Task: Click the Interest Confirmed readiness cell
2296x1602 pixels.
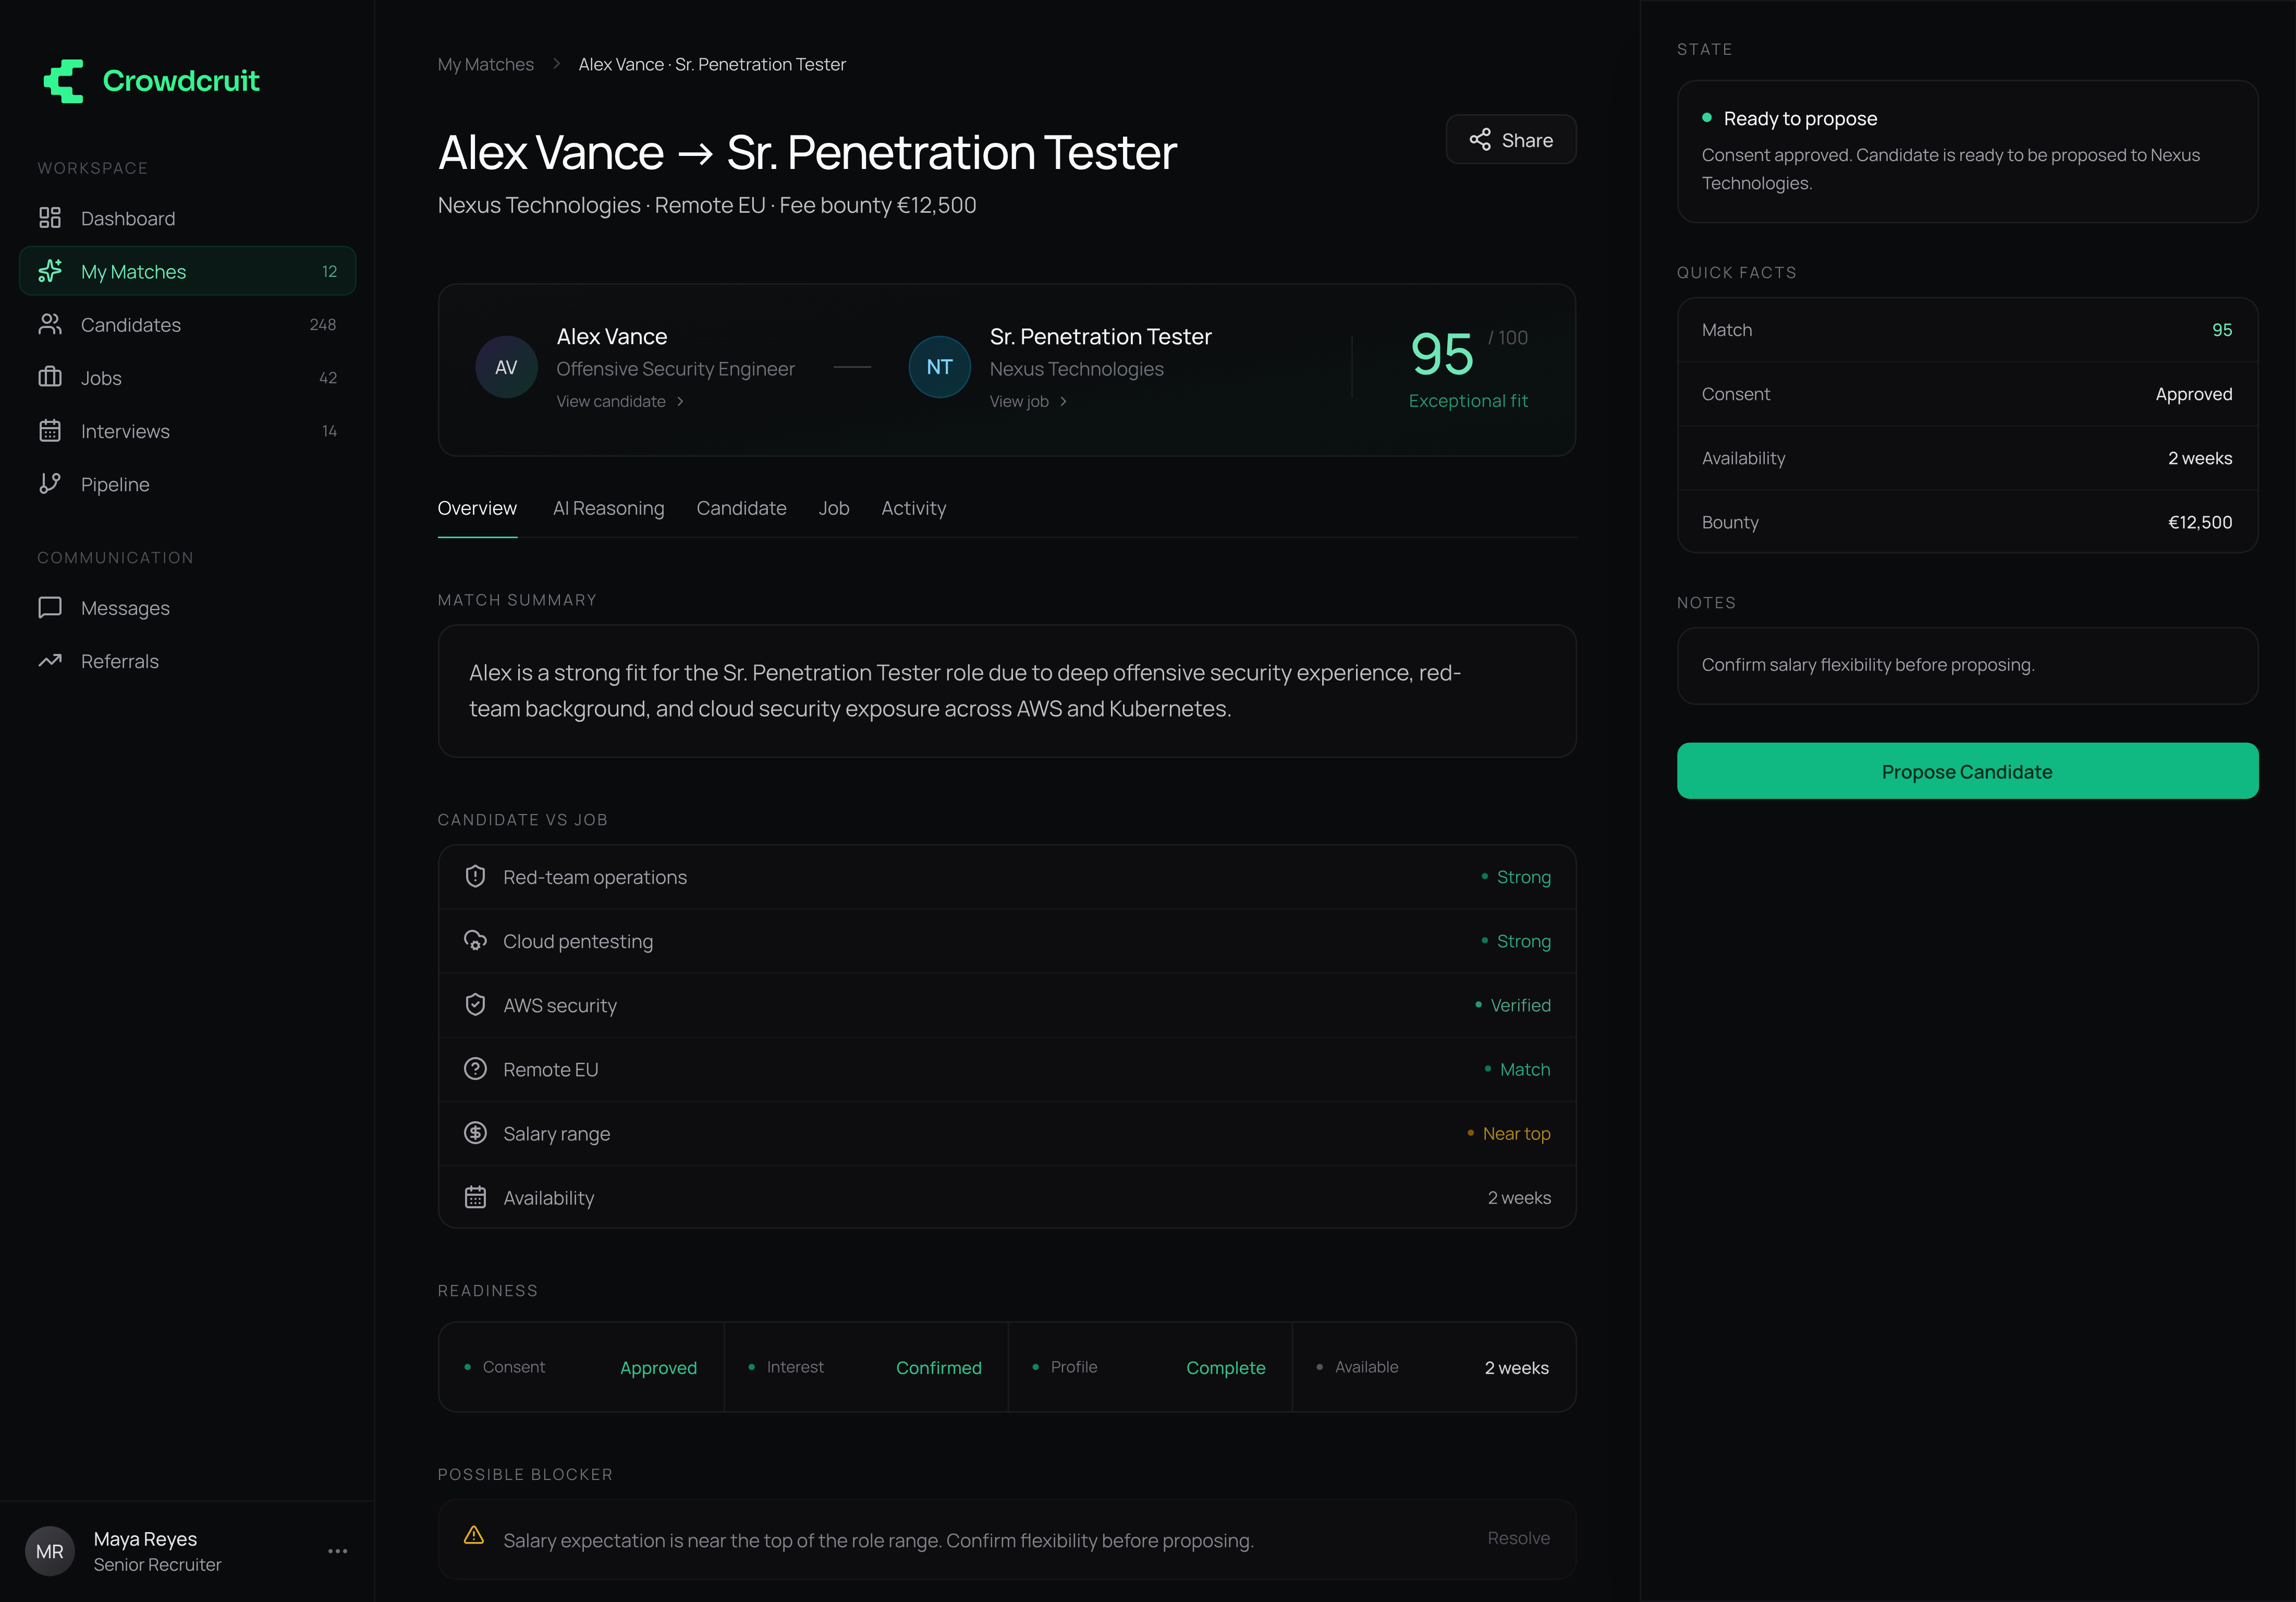Action: 865,1367
